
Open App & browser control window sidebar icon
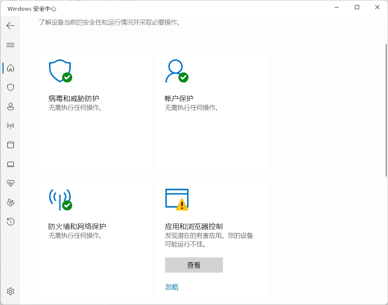10,145
